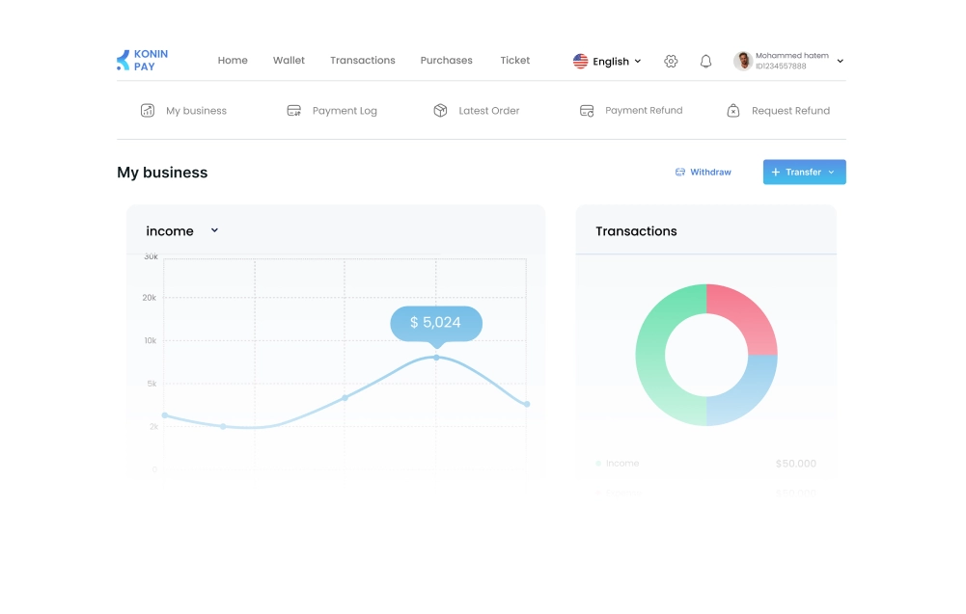Click the Payment Refund icon
Image resolution: width=966 pixels, height=614 pixels.
tap(587, 111)
